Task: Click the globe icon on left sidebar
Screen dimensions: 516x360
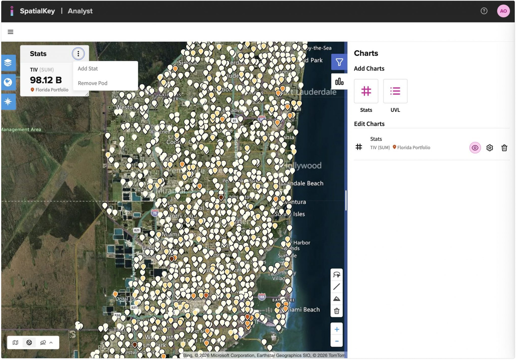Action: click(x=8, y=82)
